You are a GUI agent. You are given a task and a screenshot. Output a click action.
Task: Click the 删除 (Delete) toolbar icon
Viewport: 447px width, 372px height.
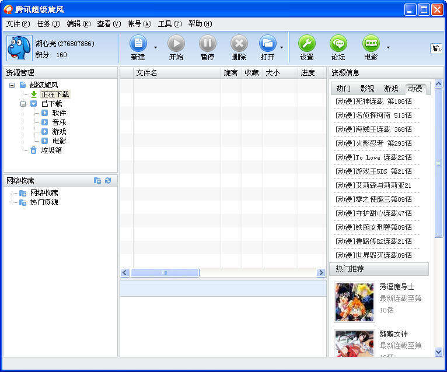tap(239, 44)
